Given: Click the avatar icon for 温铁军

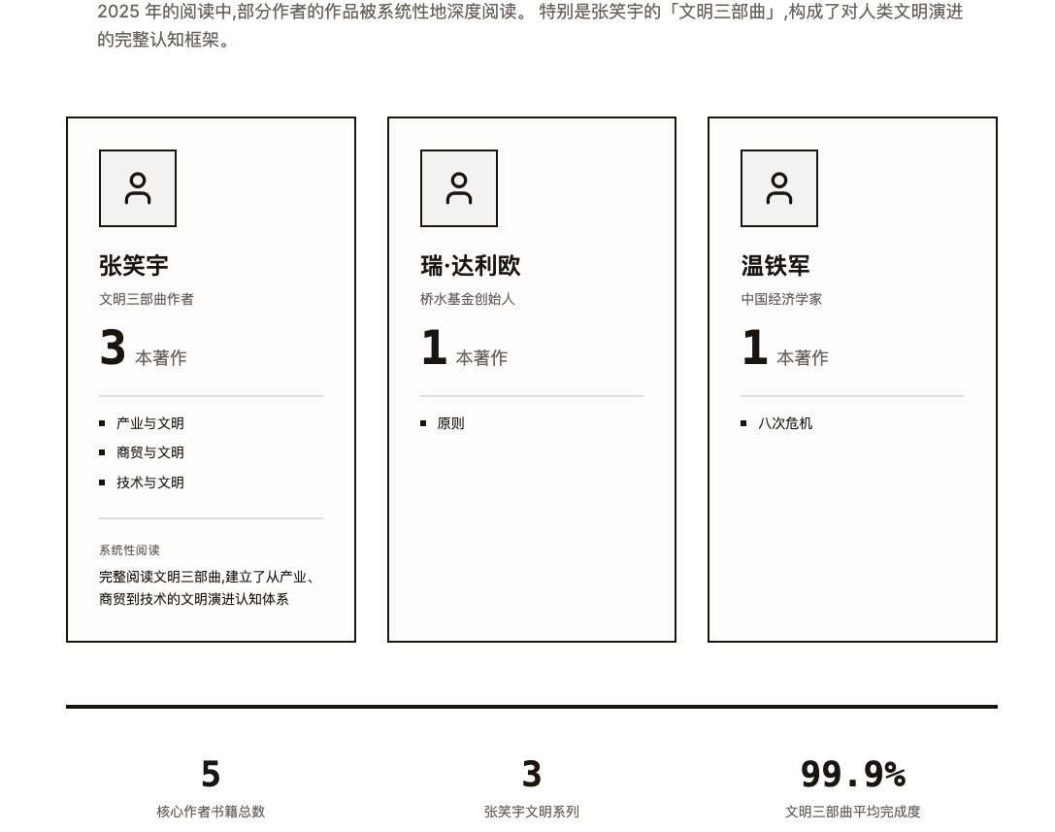Looking at the screenshot, I should click(x=779, y=188).
